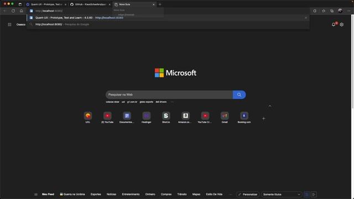Open the Trânsito feed tab
Image resolution: width=354 pixels, height=199 pixels.
click(x=182, y=194)
